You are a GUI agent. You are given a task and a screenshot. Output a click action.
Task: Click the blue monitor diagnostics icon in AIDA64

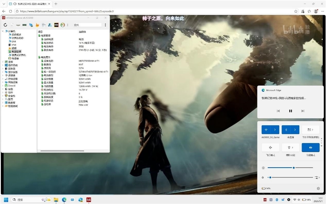pos(31,25)
